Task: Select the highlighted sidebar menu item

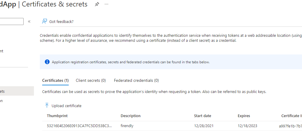Action: (x=16, y=91)
